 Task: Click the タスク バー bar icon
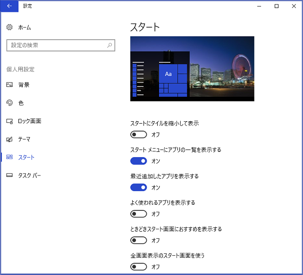9,175
